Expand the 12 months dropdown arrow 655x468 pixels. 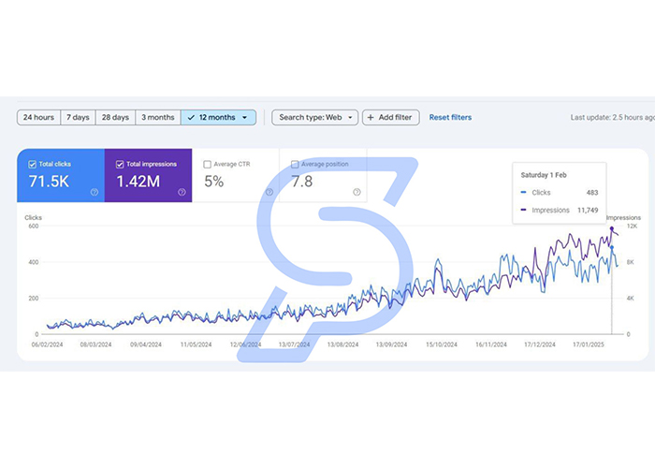coord(245,117)
